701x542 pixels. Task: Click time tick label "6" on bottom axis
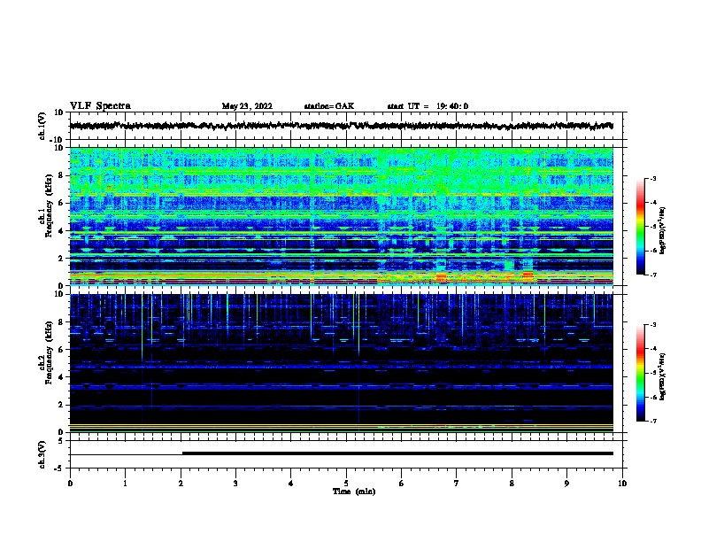pos(402,484)
